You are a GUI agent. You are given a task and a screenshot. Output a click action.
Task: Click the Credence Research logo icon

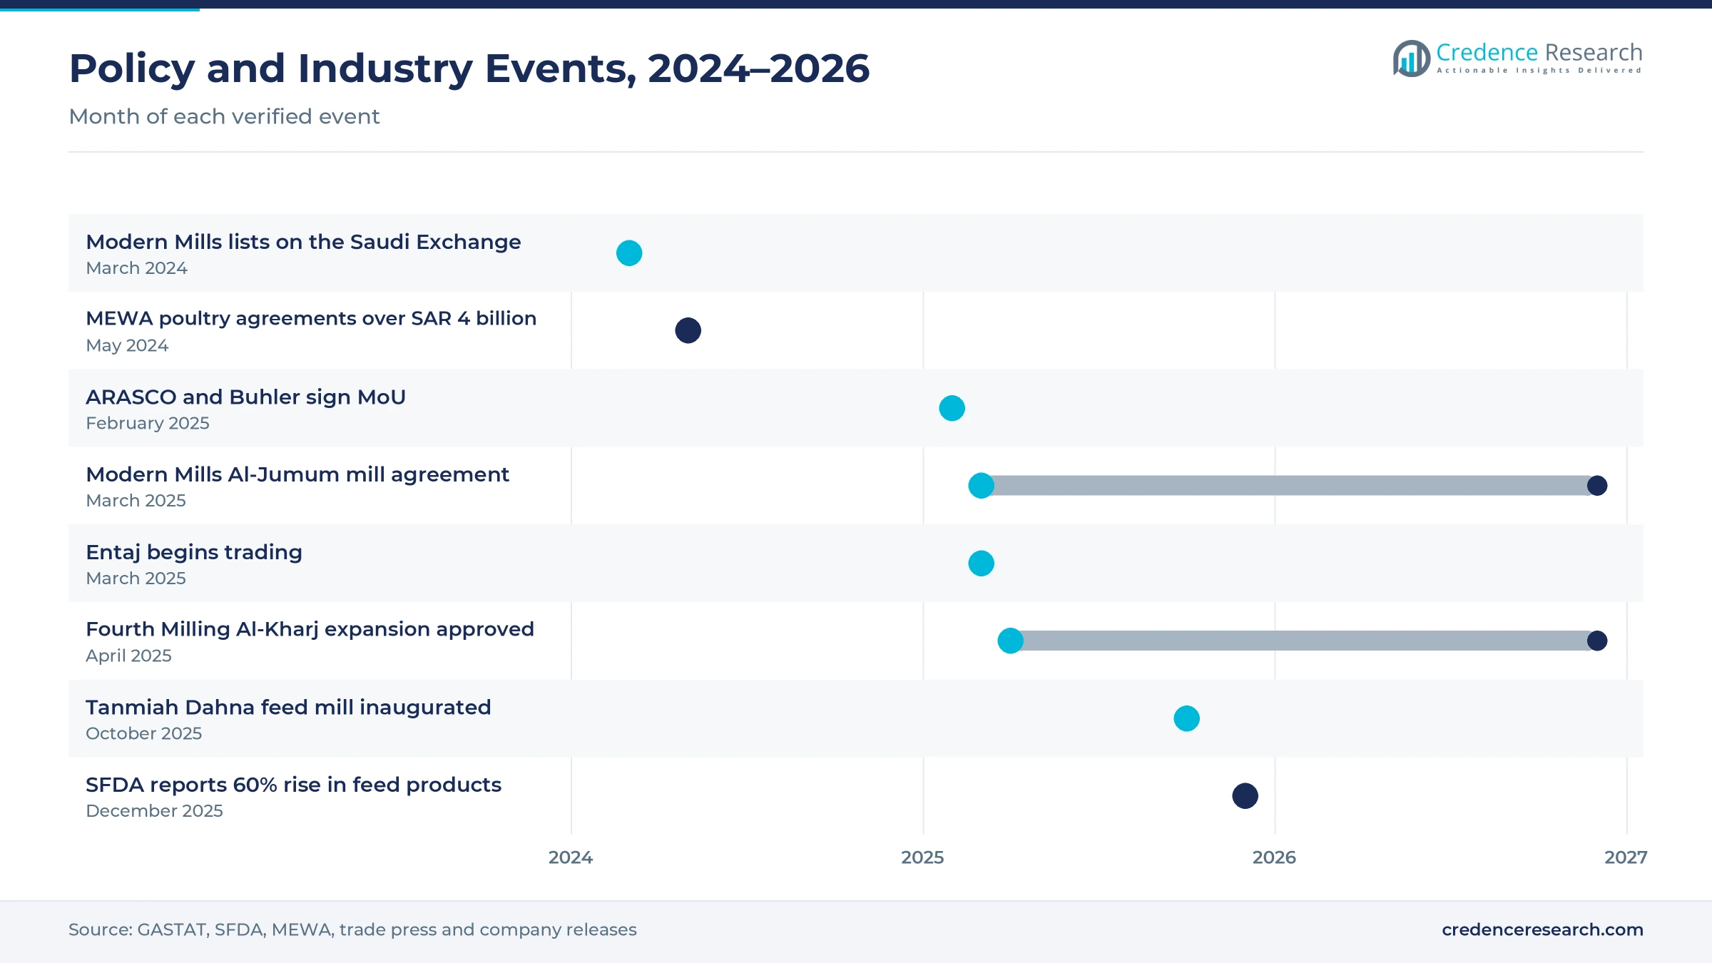pyautogui.click(x=1412, y=58)
